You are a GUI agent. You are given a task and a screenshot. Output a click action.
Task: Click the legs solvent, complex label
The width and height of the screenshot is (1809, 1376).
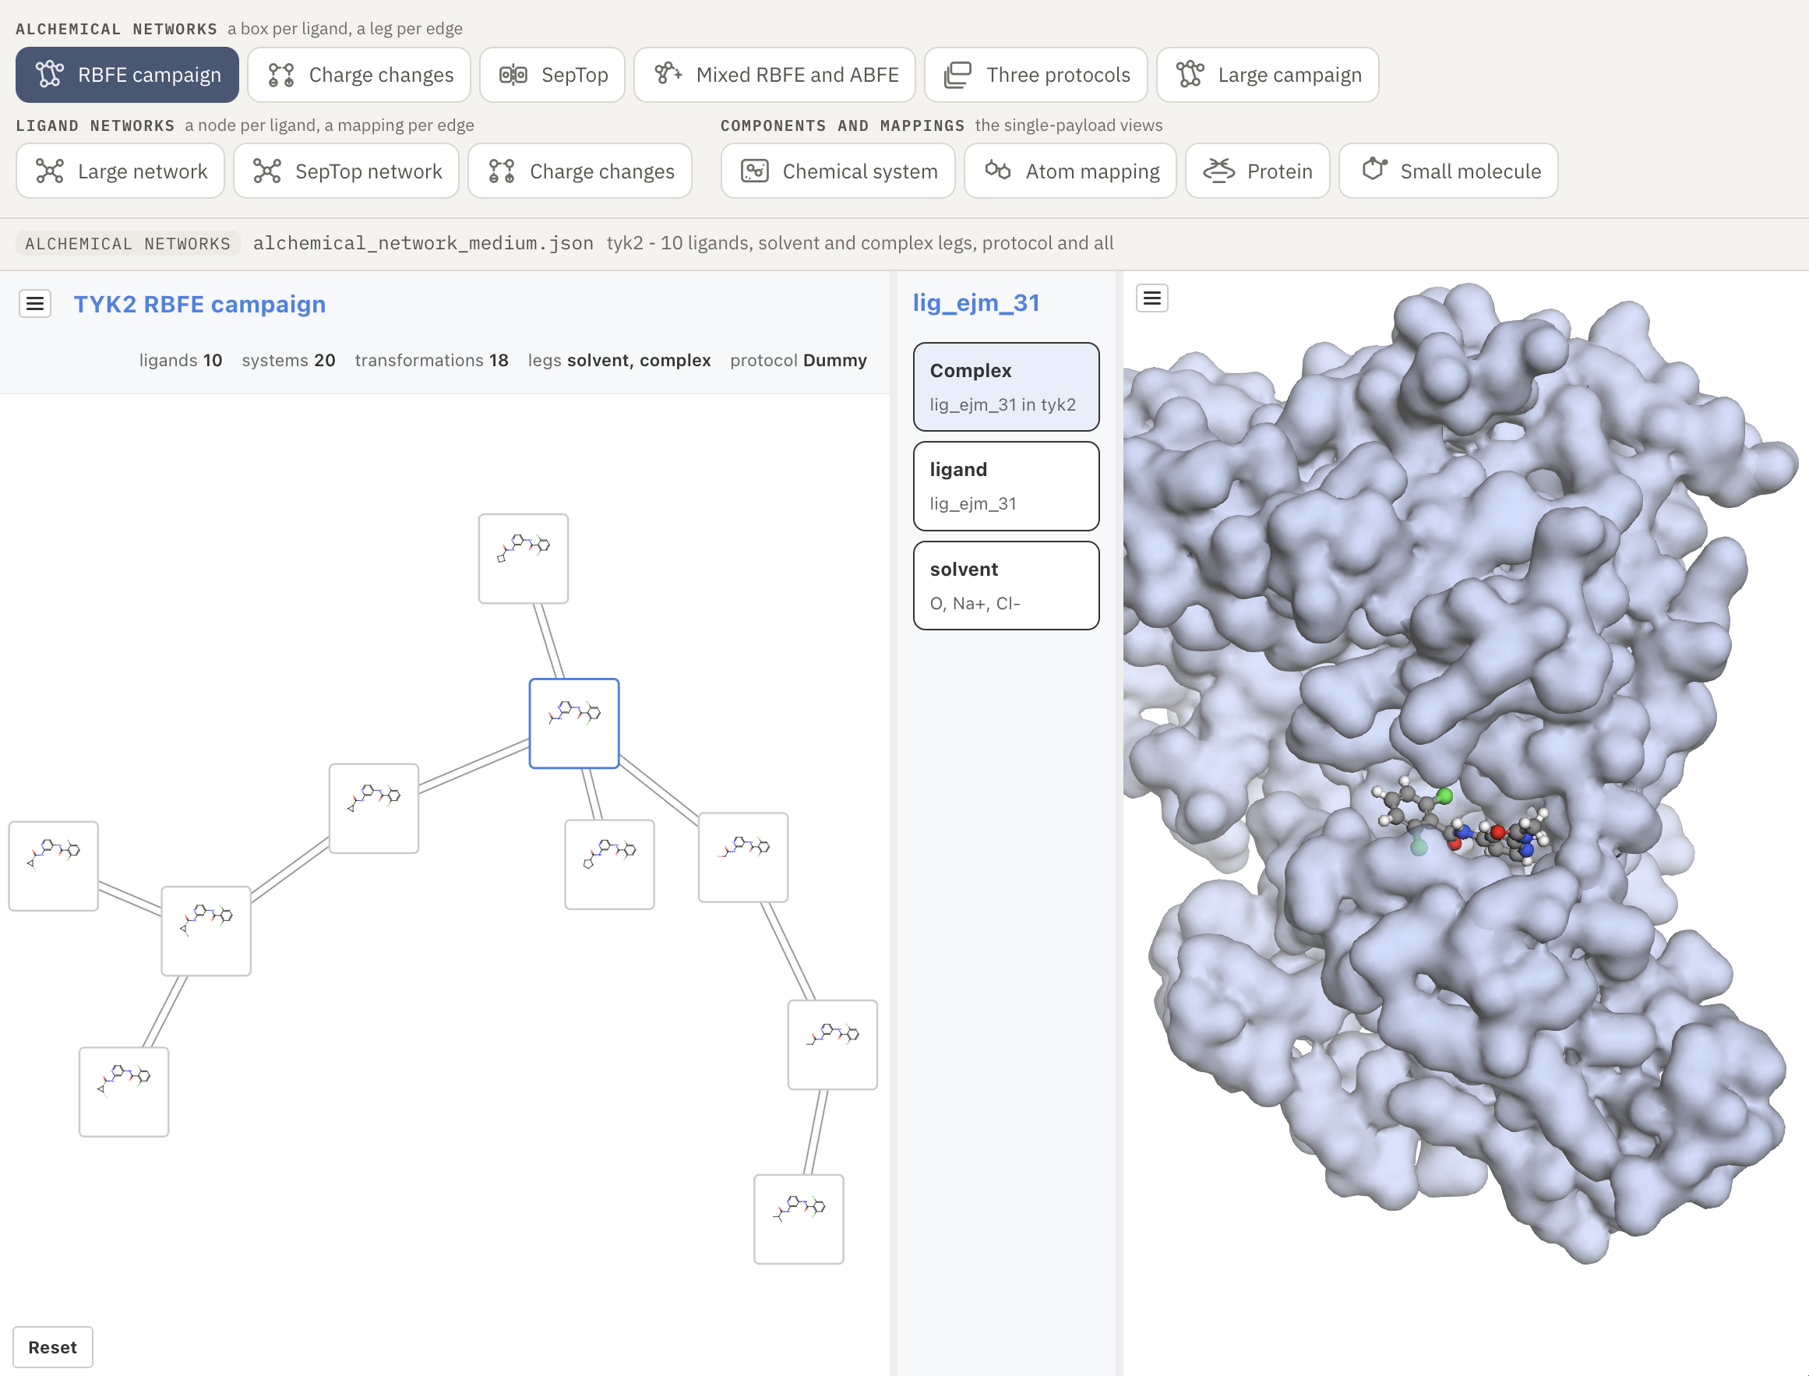(x=619, y=361)
